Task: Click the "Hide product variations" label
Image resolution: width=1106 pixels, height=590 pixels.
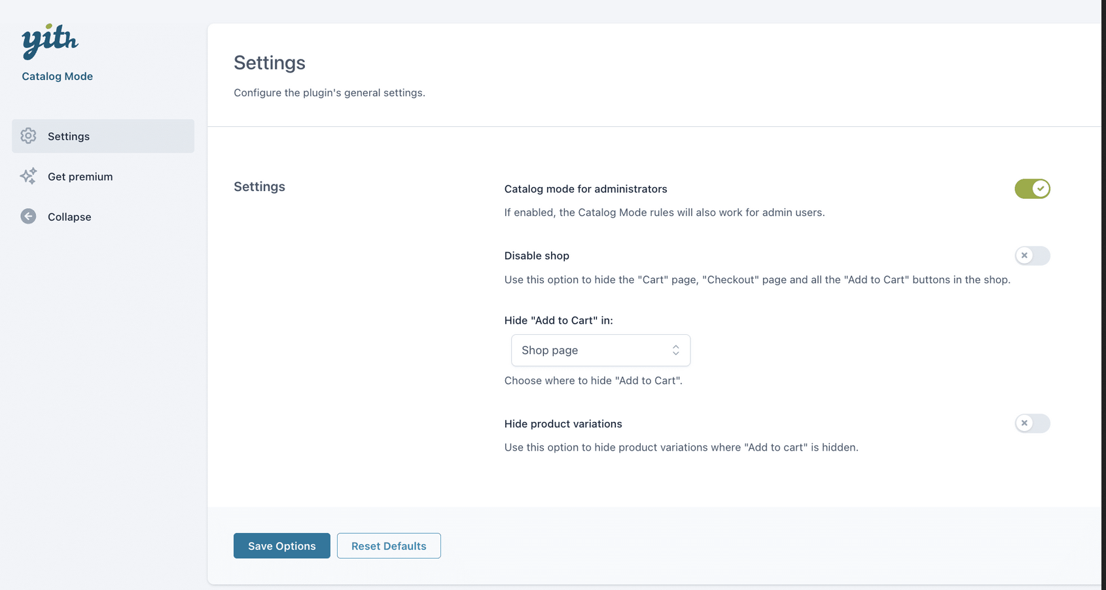Action: (563, 424)
